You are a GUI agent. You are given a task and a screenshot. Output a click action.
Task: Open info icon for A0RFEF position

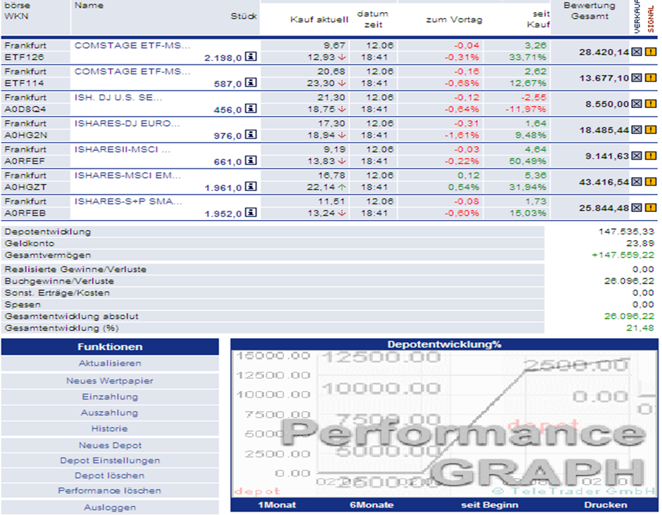click(x=251, y=160)
